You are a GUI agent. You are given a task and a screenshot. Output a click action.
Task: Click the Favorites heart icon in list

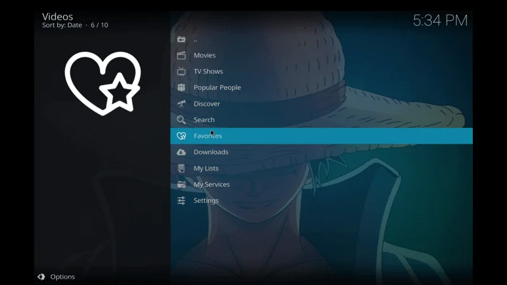pos(181,136)
